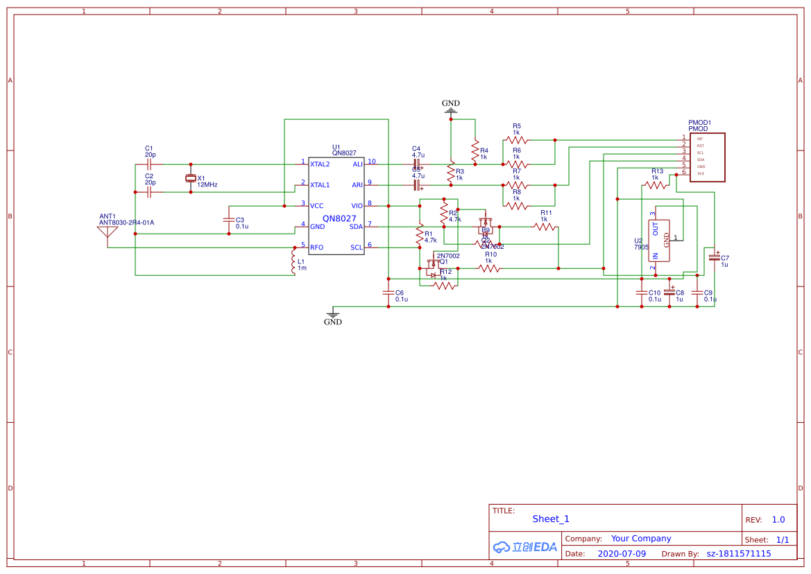The image size is (811, 574).
Task: Select the Sheet_1 title text
Action: pos(551,519)
